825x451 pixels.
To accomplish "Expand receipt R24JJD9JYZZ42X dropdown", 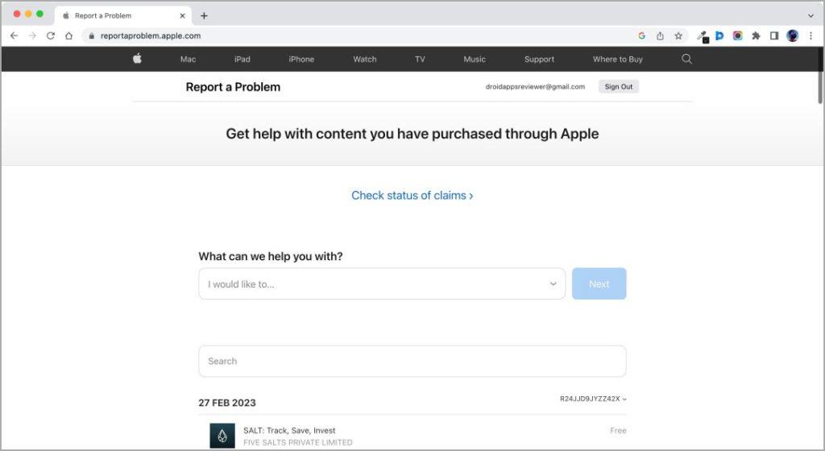I will tap(593, 399).
